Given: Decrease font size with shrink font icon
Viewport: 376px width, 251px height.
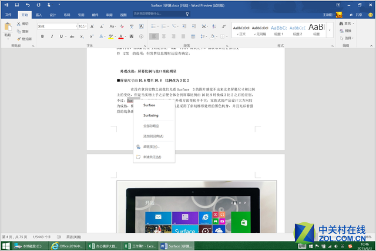Looking at the screenshot, I should click(x=102, y=26).
